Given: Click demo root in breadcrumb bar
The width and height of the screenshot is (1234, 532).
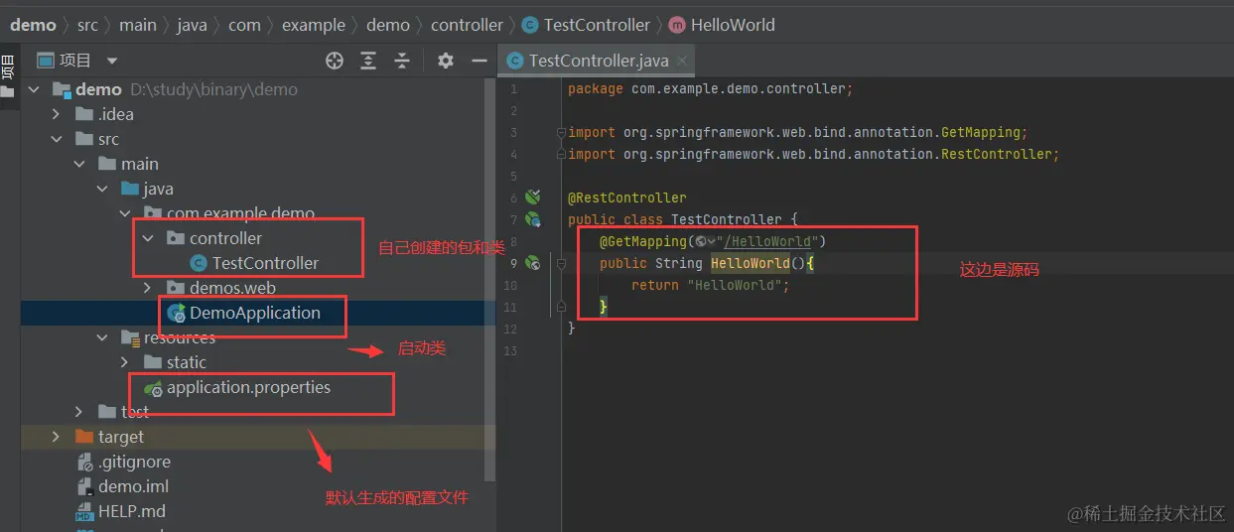Looking at the screenshot, I should pos(33,25).
